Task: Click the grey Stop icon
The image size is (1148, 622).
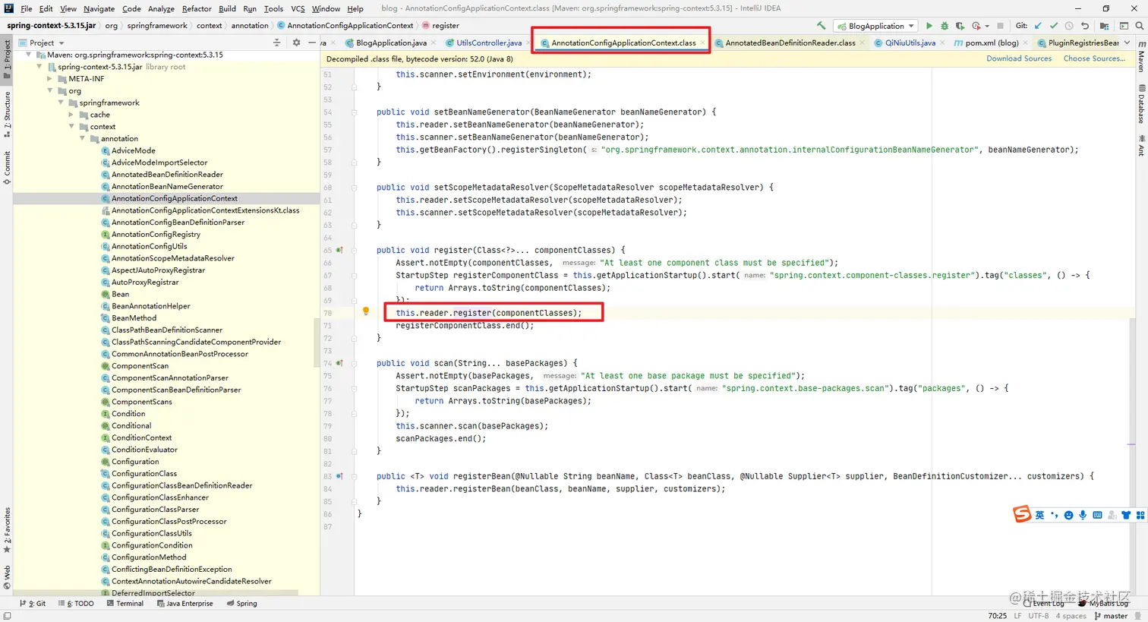Action: (x=1000, y=26)
